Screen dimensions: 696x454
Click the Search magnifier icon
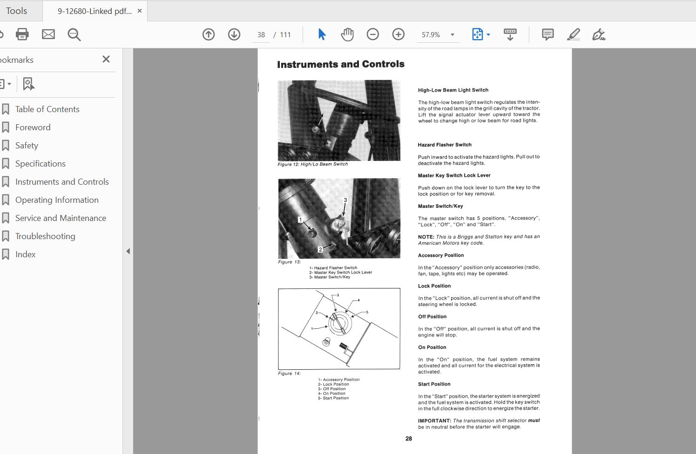point(74,34)
